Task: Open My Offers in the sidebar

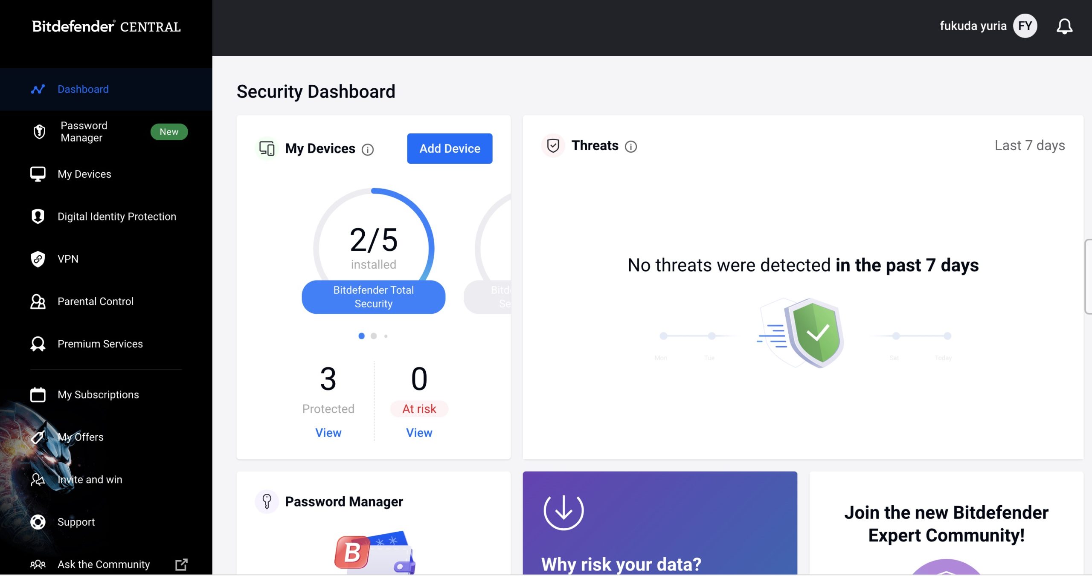Action: tap(106, 437)
